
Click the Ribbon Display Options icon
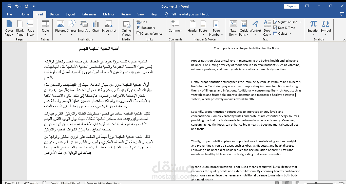[307, 6]
